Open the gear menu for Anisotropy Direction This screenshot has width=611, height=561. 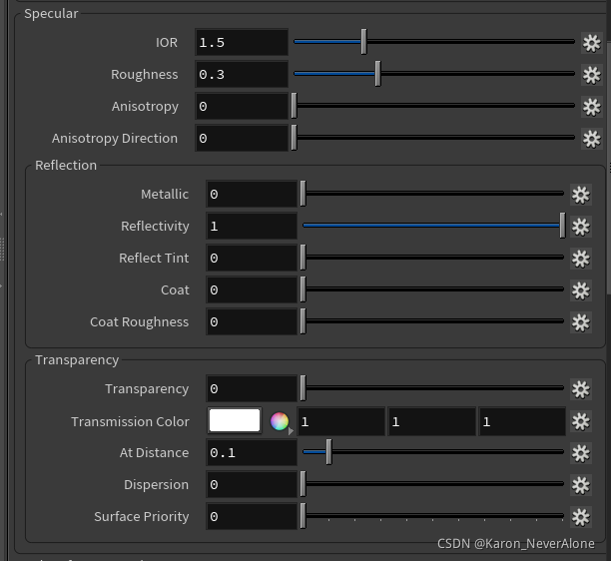(x=591, y=139)
